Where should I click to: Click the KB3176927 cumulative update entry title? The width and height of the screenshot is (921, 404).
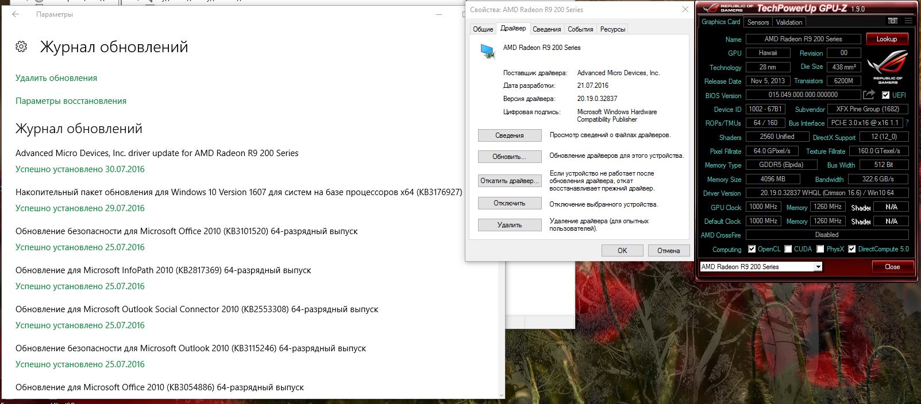pos(239,192)
